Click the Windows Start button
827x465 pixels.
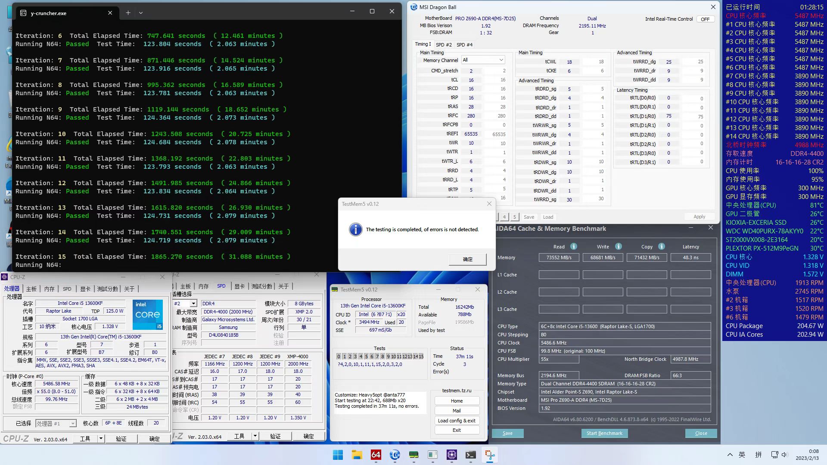click(338, 455)
